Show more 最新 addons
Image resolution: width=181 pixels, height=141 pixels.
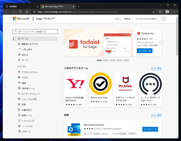[x=156, y=115]
